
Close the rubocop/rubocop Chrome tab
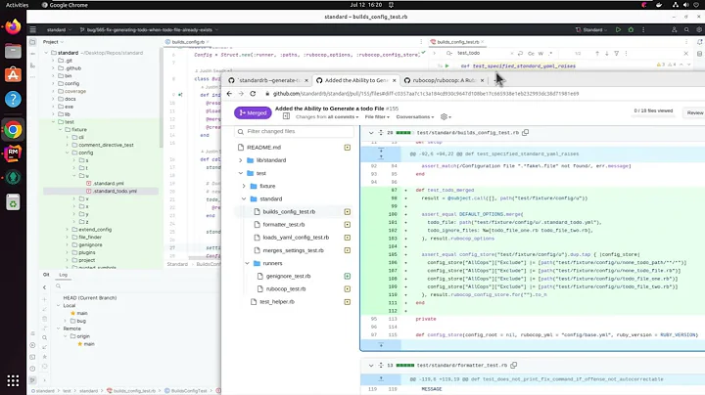pyautogui.click(x=482, y=80)
